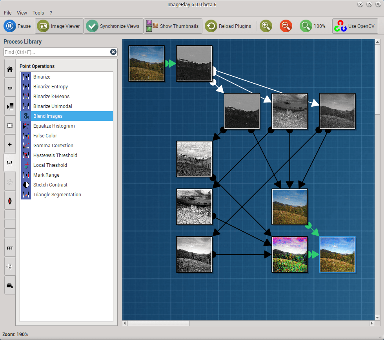Select Binarize Entropy process
This screenshot has width=384, height=340.
67,86
